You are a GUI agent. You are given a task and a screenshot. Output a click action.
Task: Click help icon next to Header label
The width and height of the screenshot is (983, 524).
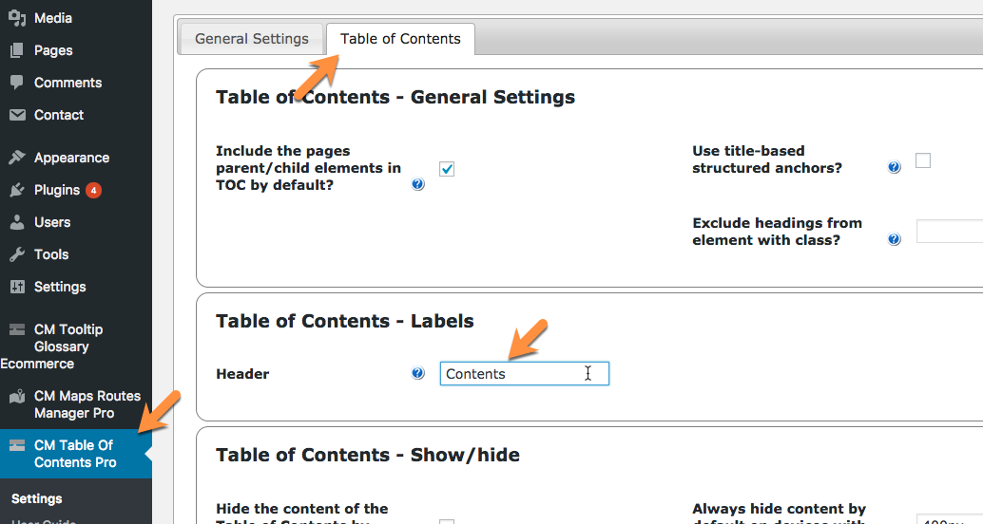tap(418, 373)
